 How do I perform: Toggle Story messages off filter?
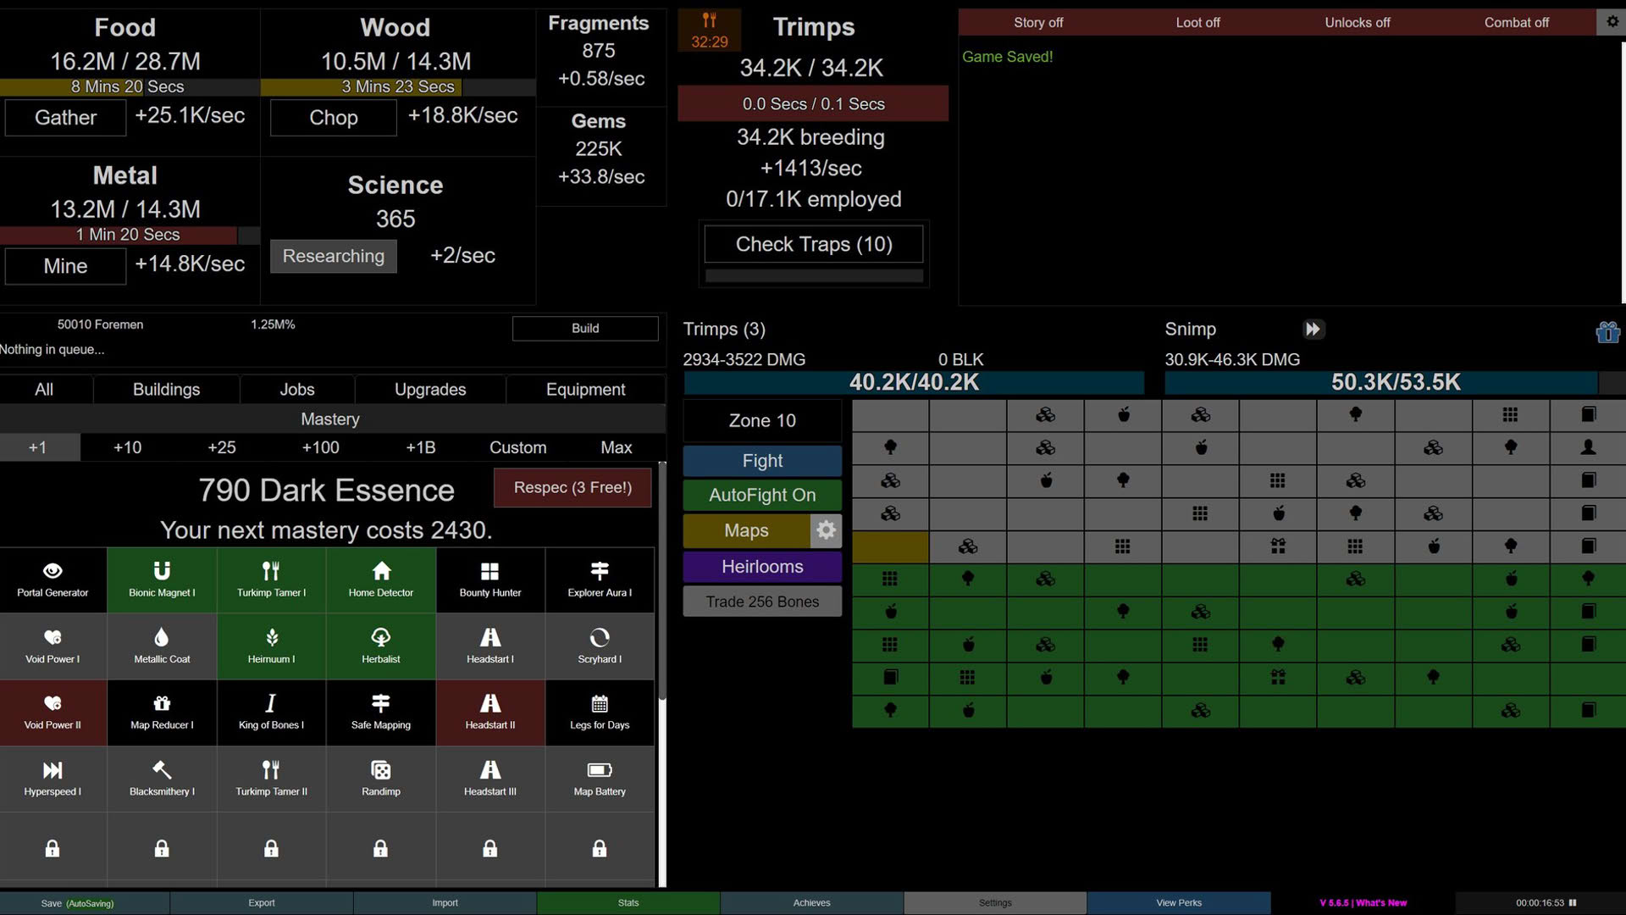click(1037, 22)
